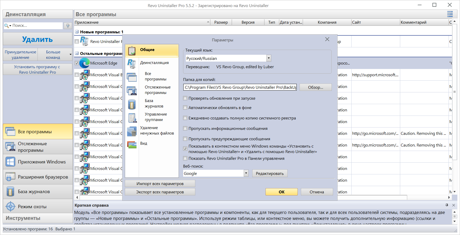
Task: Click into the Поиск... search field
Action: point(37,26)
